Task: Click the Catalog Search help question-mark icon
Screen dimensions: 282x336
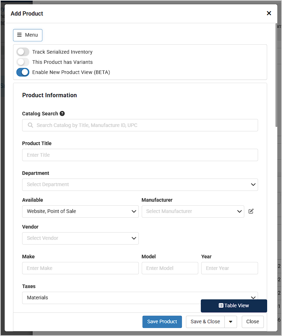Action: tap(62, 114)
